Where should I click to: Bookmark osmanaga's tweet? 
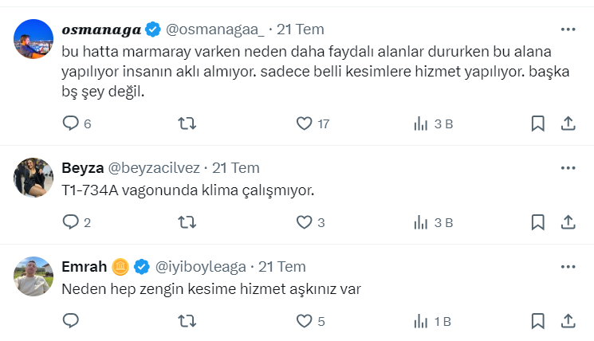pos(538,123)
